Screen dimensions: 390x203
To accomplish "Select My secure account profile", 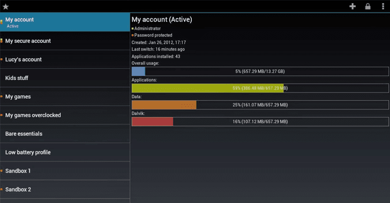I will click(x=65, y=41).
